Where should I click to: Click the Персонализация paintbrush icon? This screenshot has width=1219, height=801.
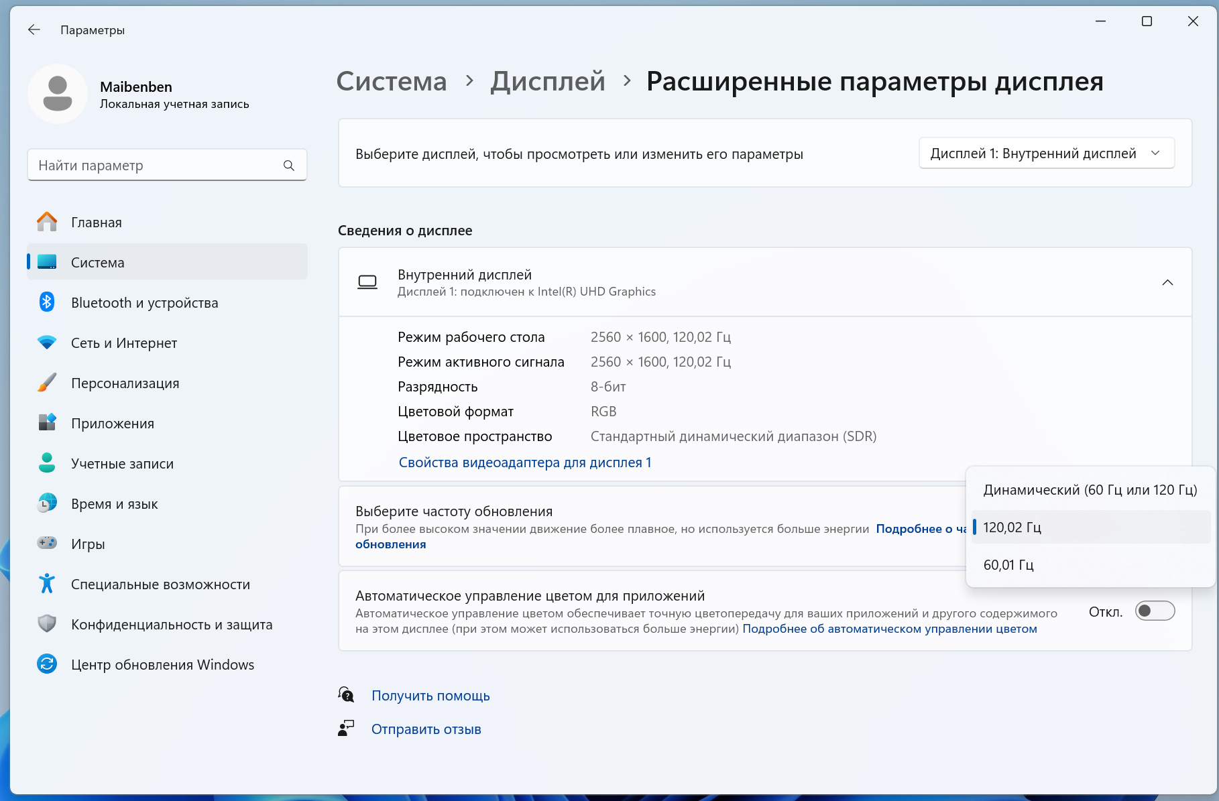point(47,383)
